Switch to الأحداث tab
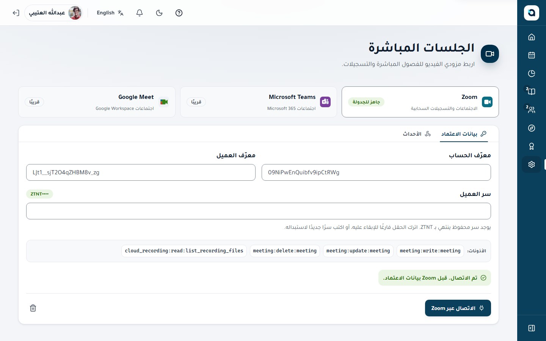 417,134
